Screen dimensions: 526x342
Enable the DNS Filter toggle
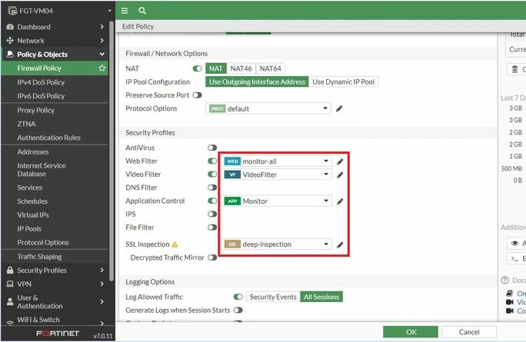(212, 188)
